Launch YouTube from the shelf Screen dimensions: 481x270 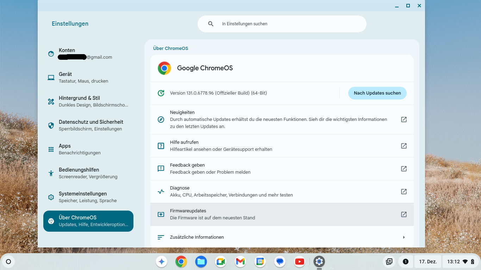(x=300, y=262)
